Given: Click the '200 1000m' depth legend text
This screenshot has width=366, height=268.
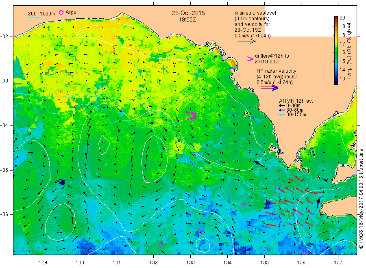Looking at the screenshot, I should 41,14.
